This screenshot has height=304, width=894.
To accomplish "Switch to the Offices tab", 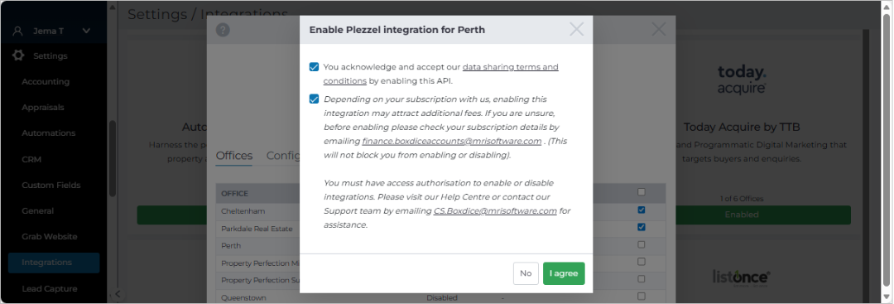I will [x=233, y=156].
